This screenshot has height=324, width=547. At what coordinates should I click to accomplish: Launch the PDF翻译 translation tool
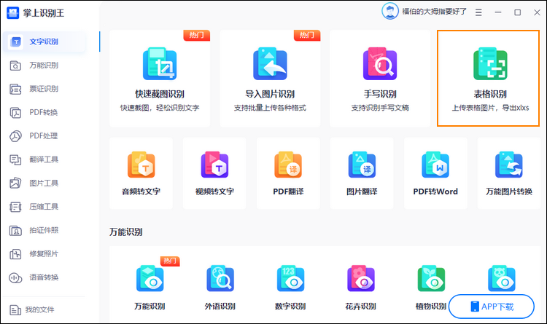288,173
